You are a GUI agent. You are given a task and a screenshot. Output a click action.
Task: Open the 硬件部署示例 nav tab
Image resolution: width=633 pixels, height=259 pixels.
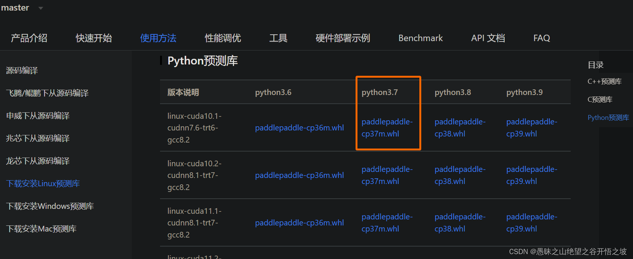point(343,38)
